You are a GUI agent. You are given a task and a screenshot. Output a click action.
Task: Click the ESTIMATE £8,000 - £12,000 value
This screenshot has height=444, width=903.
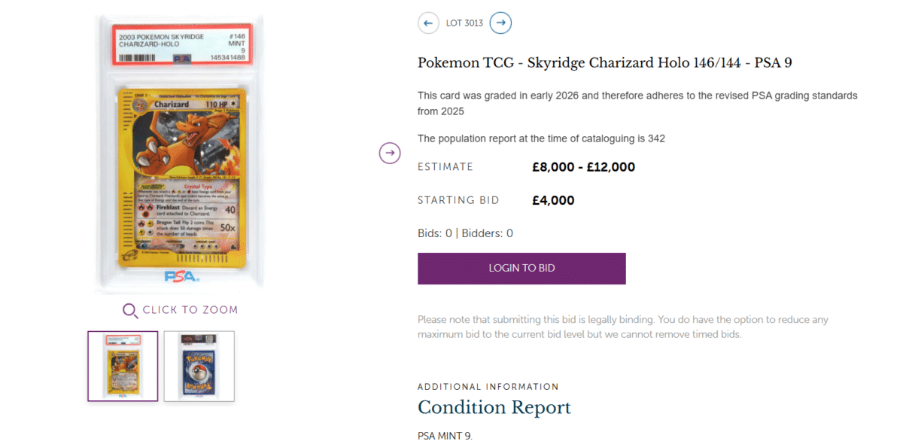584,166
